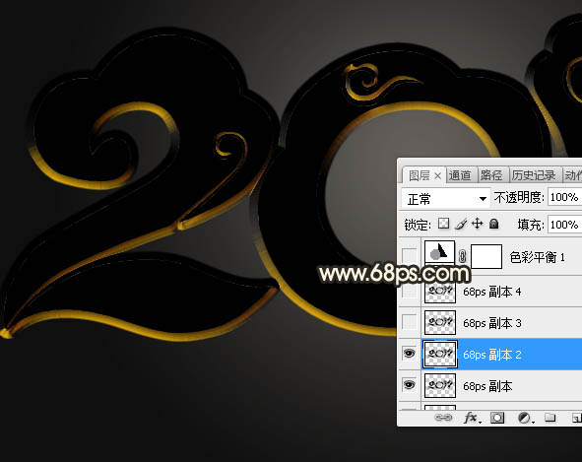The width and height of the screenshot is (582, 462).
Task: Hide the 68ps 副本 layer eye icon
Action: click(x=410, y=385)
